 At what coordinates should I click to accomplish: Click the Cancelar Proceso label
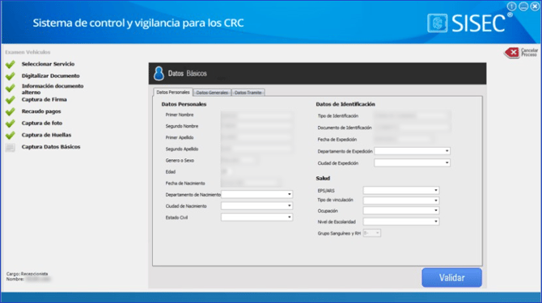click(x=529, y=53)
